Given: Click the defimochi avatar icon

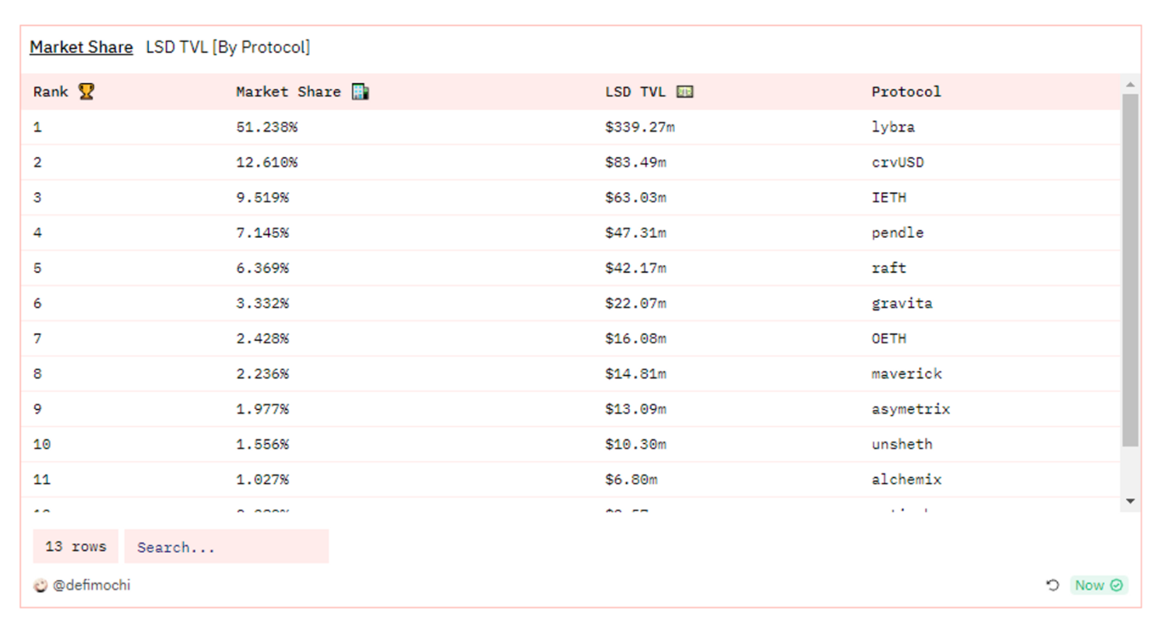Looking at the screenshot, I should [x=40, y=586].
